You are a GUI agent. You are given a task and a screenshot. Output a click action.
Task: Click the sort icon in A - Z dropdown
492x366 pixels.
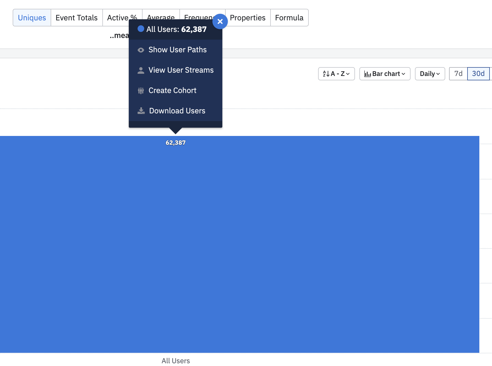point(326,74)
